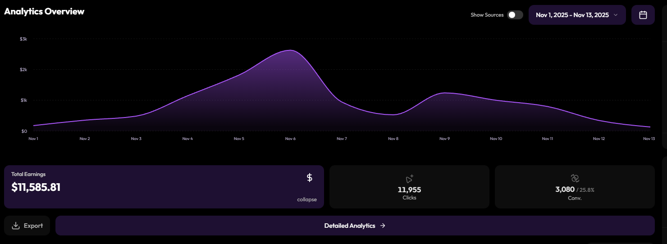Viewport: 667px width, 244px height.
Task: Click the $0 y-axis label
Action: 24,131
